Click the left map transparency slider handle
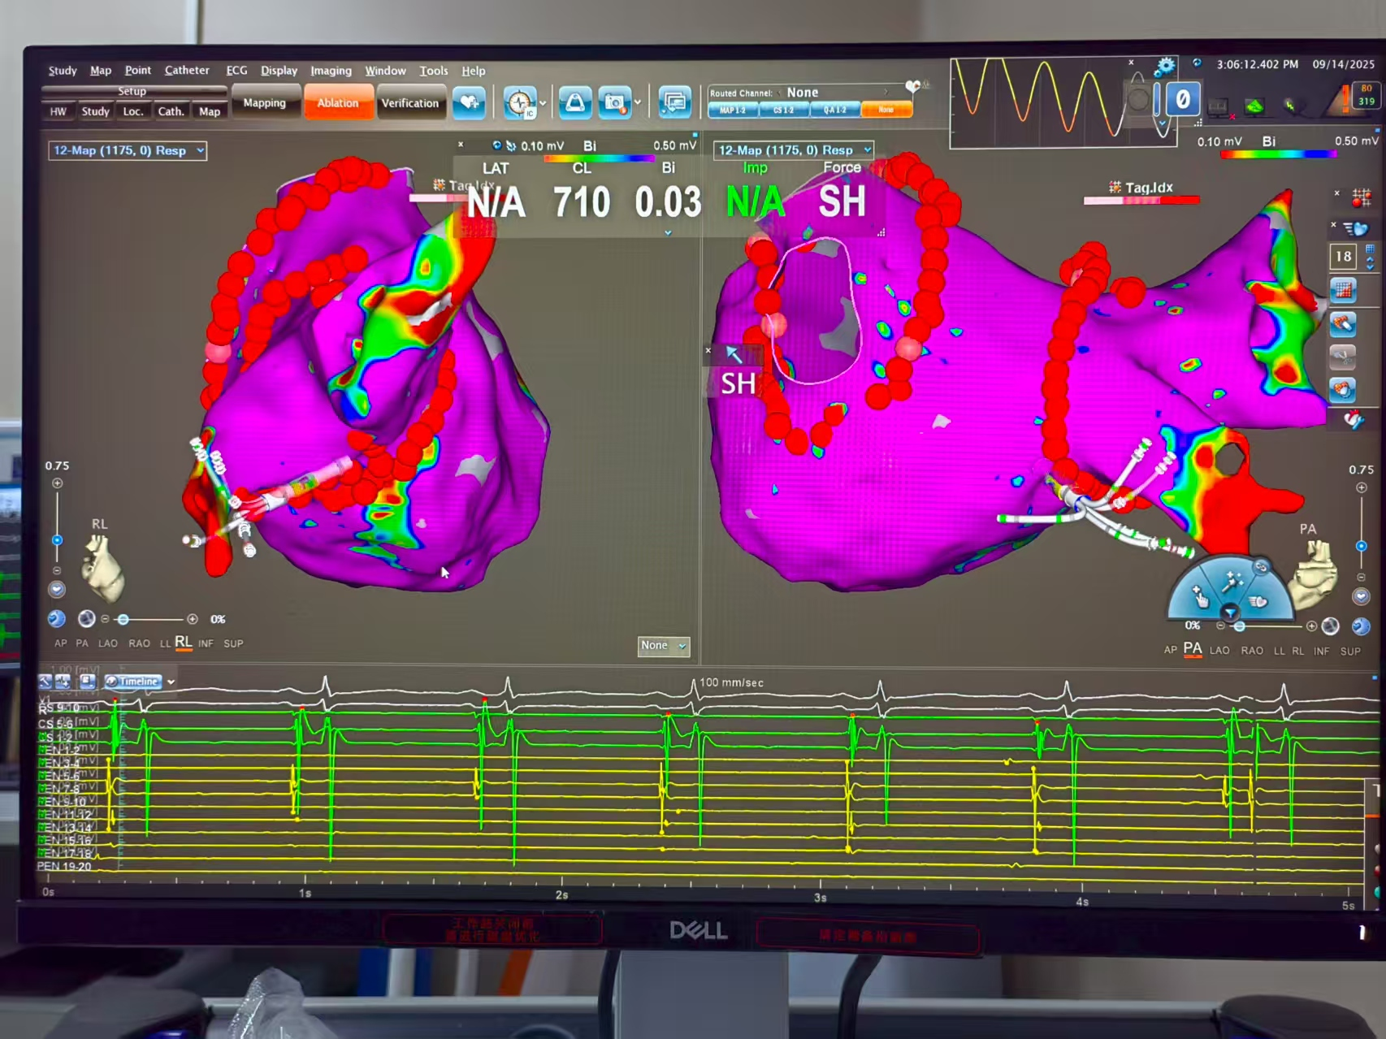This screenshot has height=1039, width=1386. (123, 620)
